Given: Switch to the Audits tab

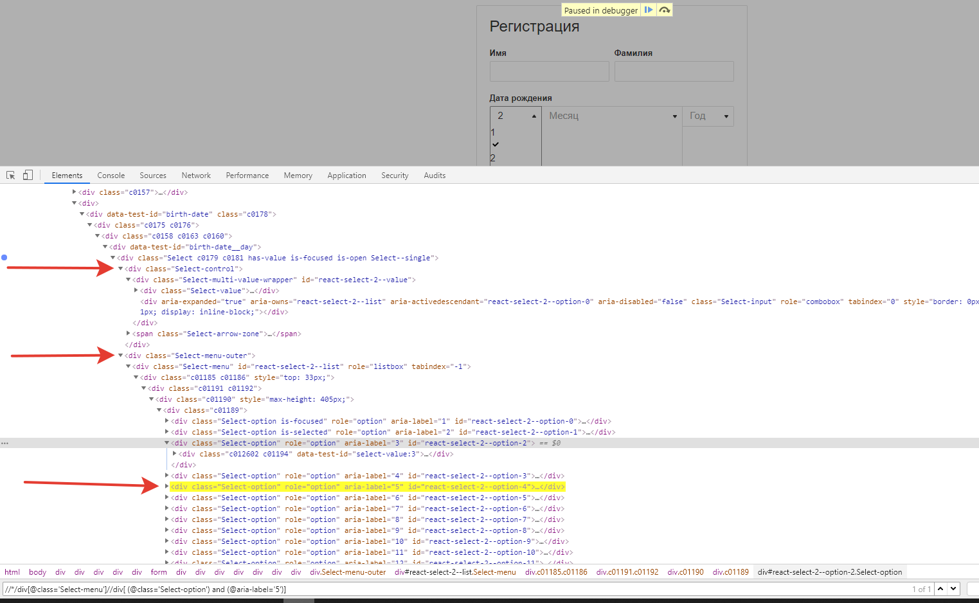Looking at the screenshot, I should point(435,175).
